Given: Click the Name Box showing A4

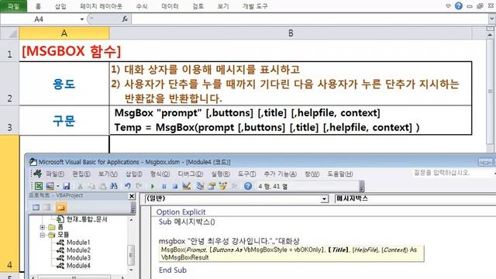Looking at the screenshot, I should pyautogui.click(x=40, y=19).
